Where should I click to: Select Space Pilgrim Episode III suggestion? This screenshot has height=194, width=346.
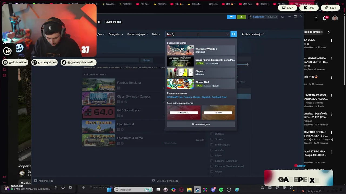[x=201, y=61]
